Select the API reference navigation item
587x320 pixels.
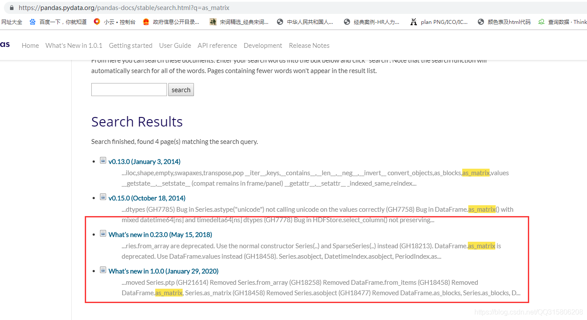[x=217, y=45]
